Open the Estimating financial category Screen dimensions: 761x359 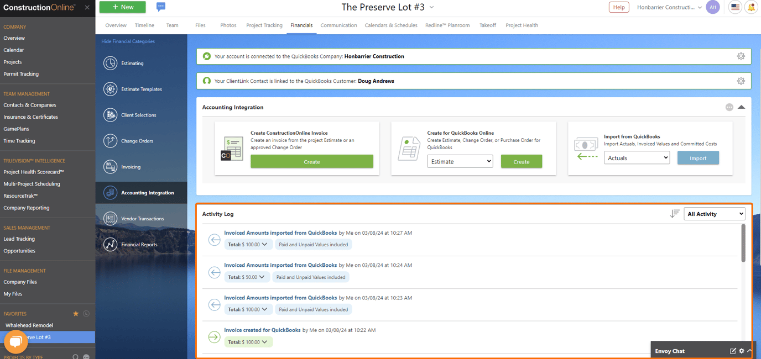point(111,63)
